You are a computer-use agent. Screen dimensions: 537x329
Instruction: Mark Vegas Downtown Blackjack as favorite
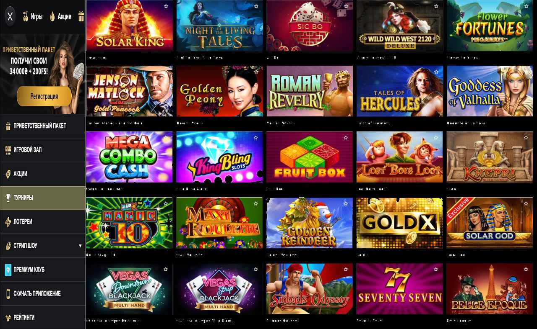tap(166, 269)
